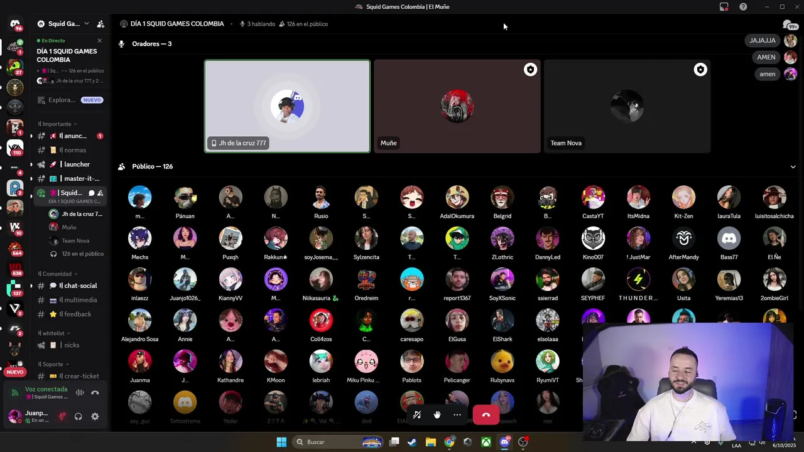Click the JAJAJJA chat message bubble
The height and width of the screenshot is (452, 804).
click(x=763, y=40)
